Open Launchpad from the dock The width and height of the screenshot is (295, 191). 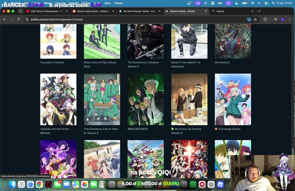pos(21,184)
